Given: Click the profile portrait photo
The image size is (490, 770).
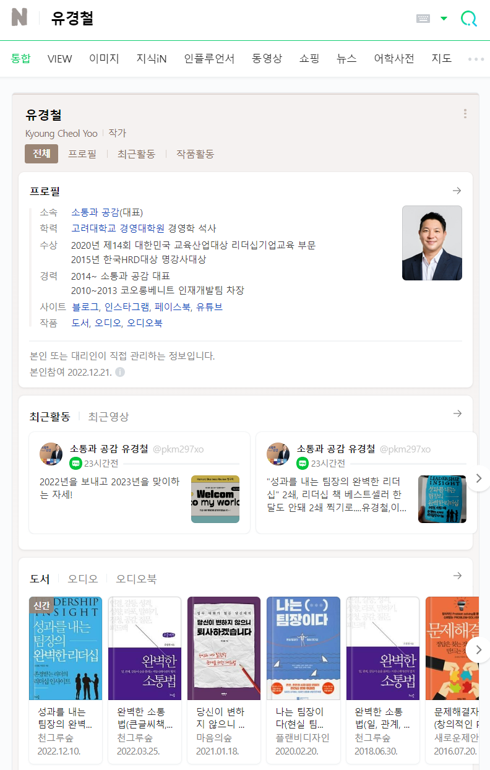Looking at the screenshot, I should [432, 243].
